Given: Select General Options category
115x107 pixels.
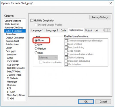Looking at the screenshot, I should click(13, 21).
